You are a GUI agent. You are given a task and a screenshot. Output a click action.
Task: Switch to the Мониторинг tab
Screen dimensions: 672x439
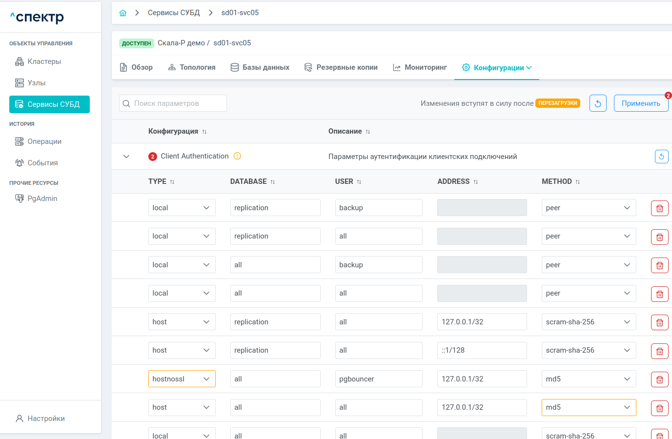tap(420, 67)
